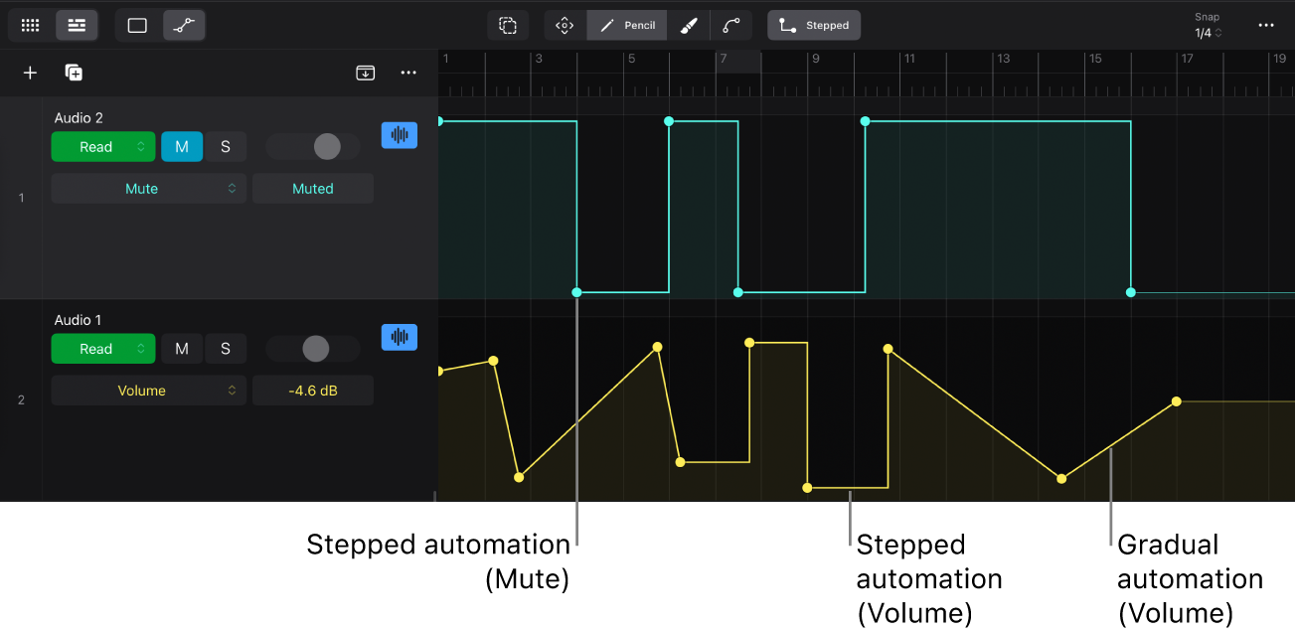This screenshot has width=1296, height=632.
Task: Select the Brush tool in the toolbar
Action: point(690,25)
